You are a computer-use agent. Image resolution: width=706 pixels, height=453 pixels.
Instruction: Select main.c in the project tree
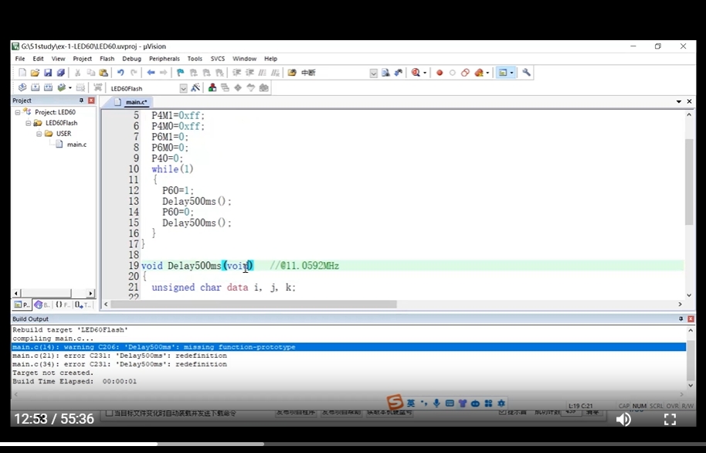(76, 145)
